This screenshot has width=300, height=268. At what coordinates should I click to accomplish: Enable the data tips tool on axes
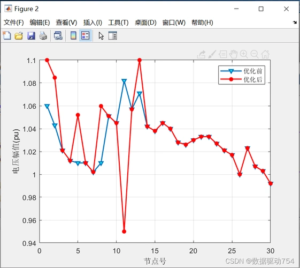223,55
